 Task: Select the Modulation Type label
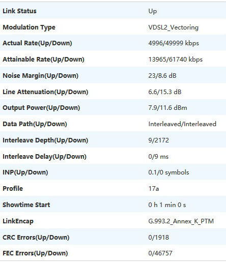[x=29, y=27]
